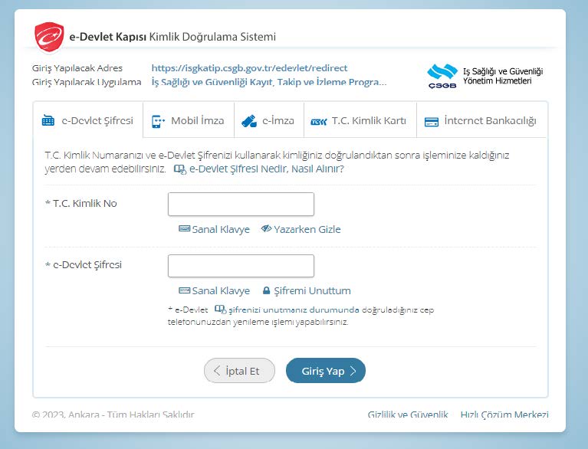588x449 pixels.
Task: Click the keyboard icon on e-Devlet Şifresi tab
Action: click(x=48, y=121)
